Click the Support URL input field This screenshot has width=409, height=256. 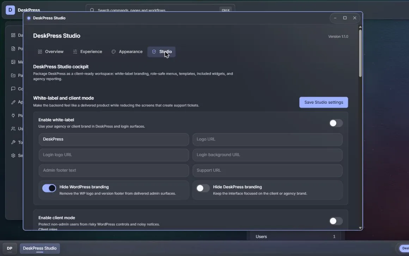(267, 170)
